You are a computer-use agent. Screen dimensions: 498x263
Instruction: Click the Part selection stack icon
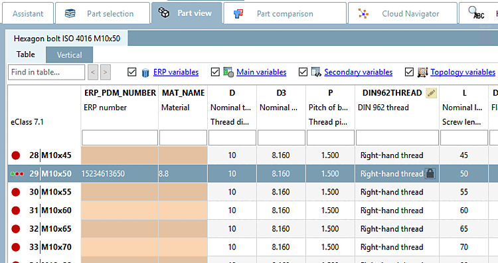click(x=70, y=13)
